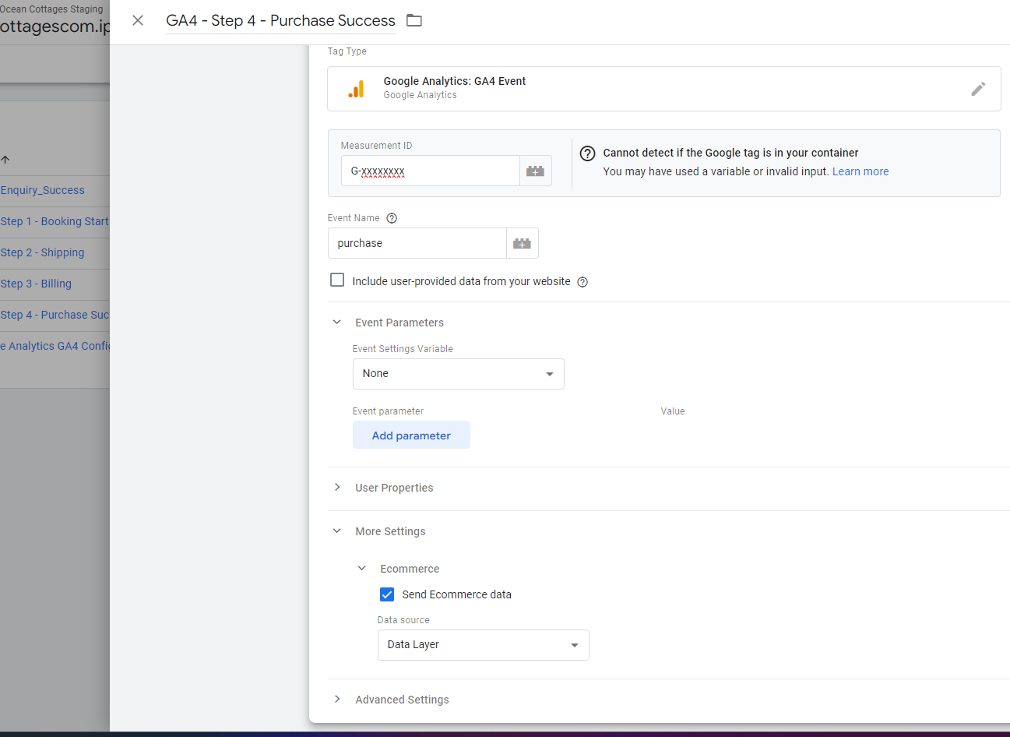Click Add parameter button
This screenshot has width=1010, height=737.
coord(411,436)
